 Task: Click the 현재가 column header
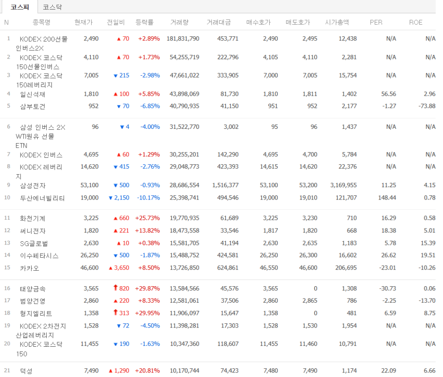coord(83,22)
